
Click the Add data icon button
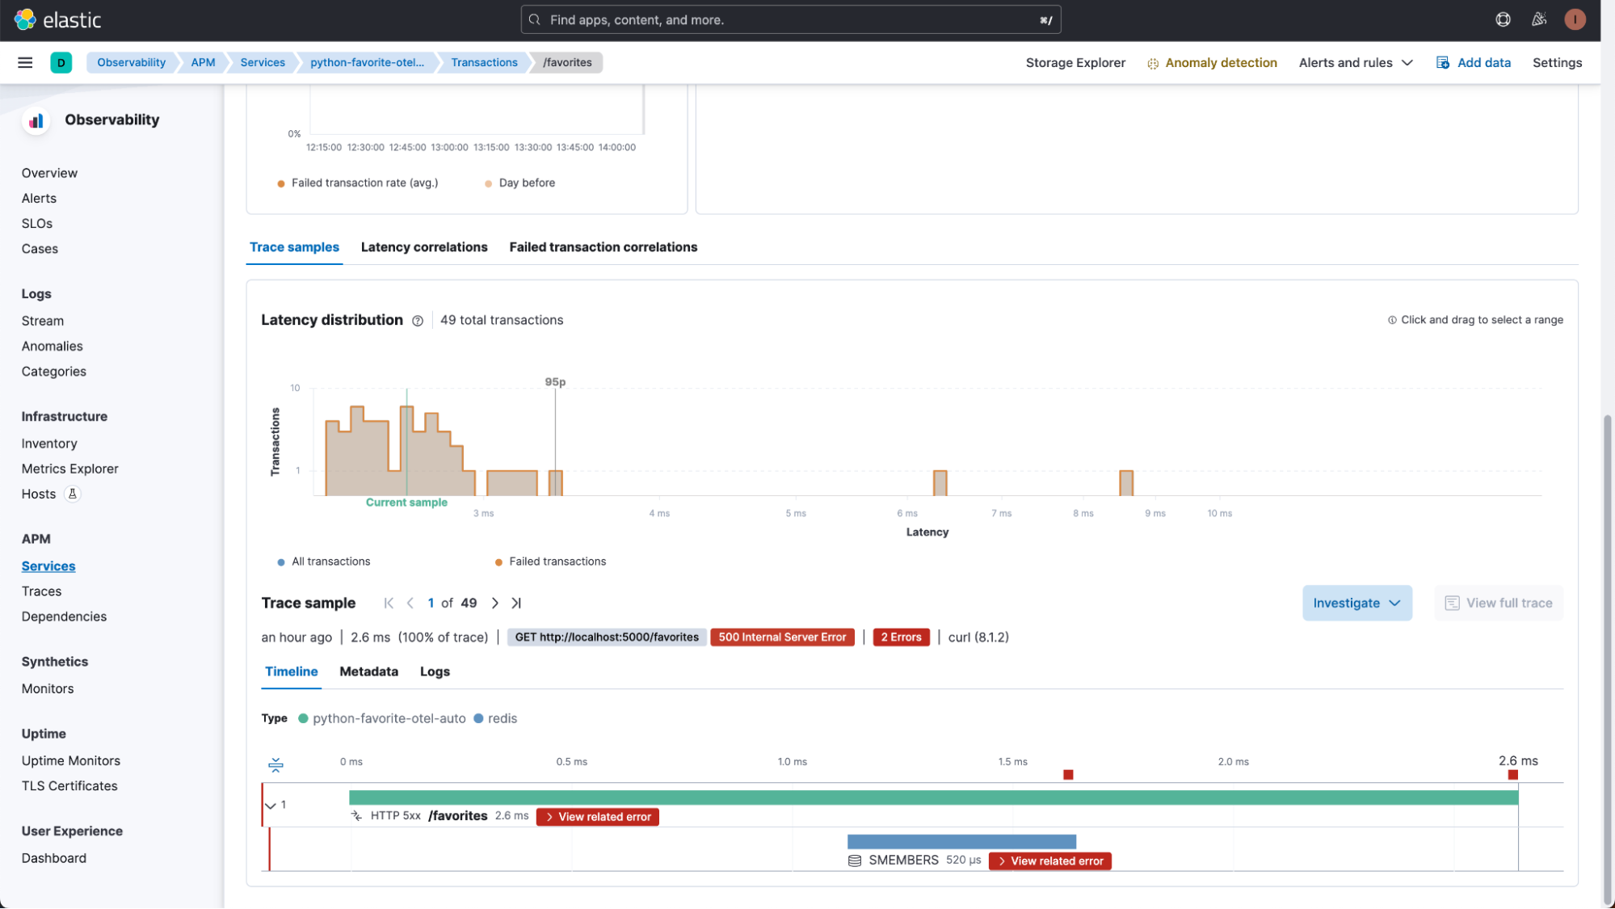[x=1442, y=62]
